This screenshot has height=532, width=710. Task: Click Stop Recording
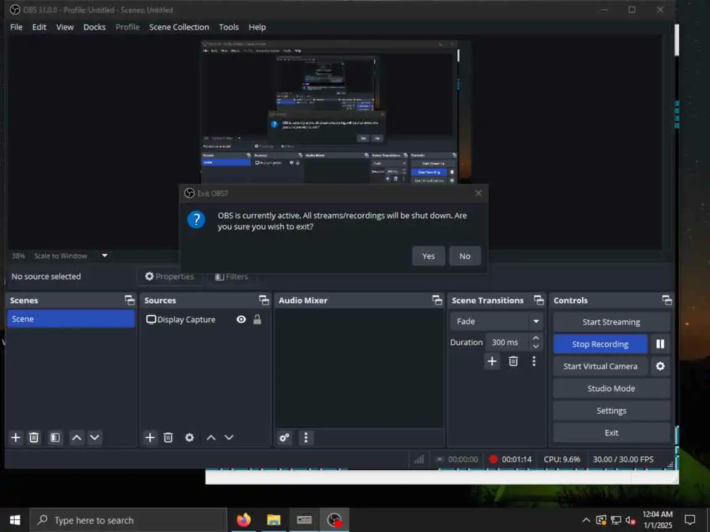600,344
